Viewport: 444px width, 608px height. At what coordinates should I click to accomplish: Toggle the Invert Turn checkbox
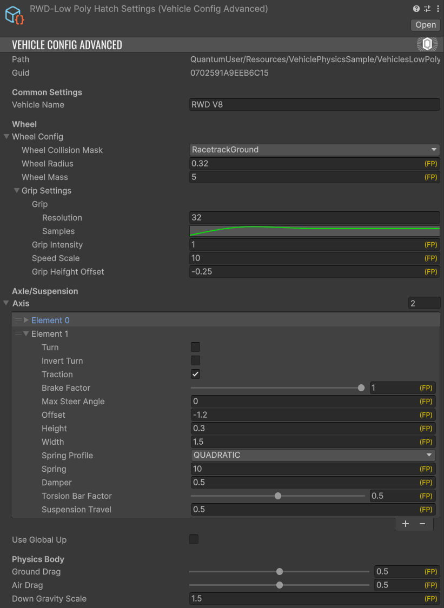click(196, 360)
